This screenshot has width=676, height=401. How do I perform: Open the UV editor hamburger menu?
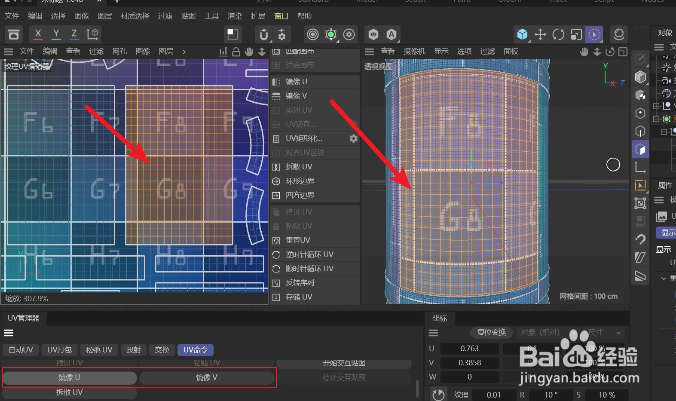(9, 52)
